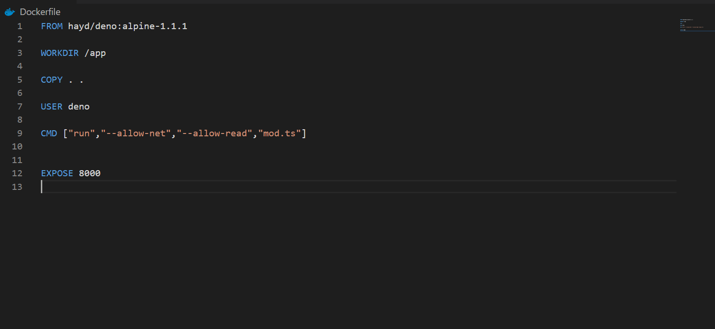Image resolution: width=715 pixels, height=329 pixels.
Task: Click the "--allow-net" string argument
Action: coord(136,133)
